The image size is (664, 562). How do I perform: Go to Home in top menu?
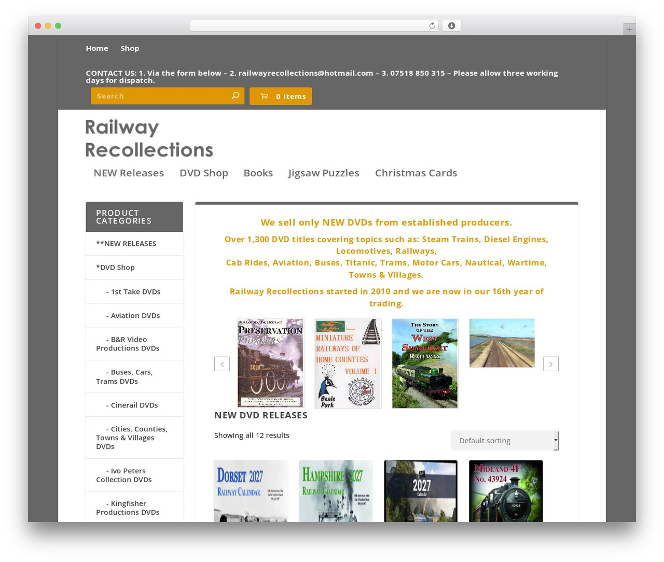click(x=97, y=48)
